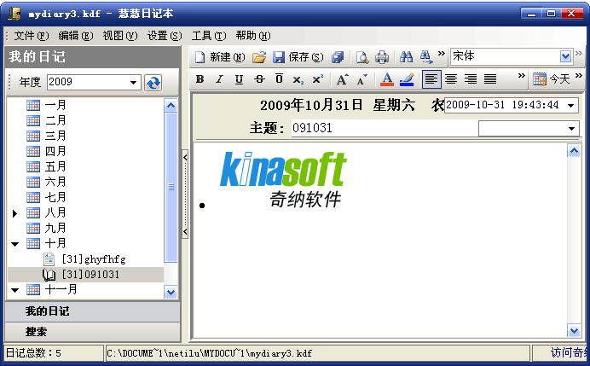This screenshot has height=366, width=590.
Task: Click diary total count 日记总数：5
Action: pos(33,353)
